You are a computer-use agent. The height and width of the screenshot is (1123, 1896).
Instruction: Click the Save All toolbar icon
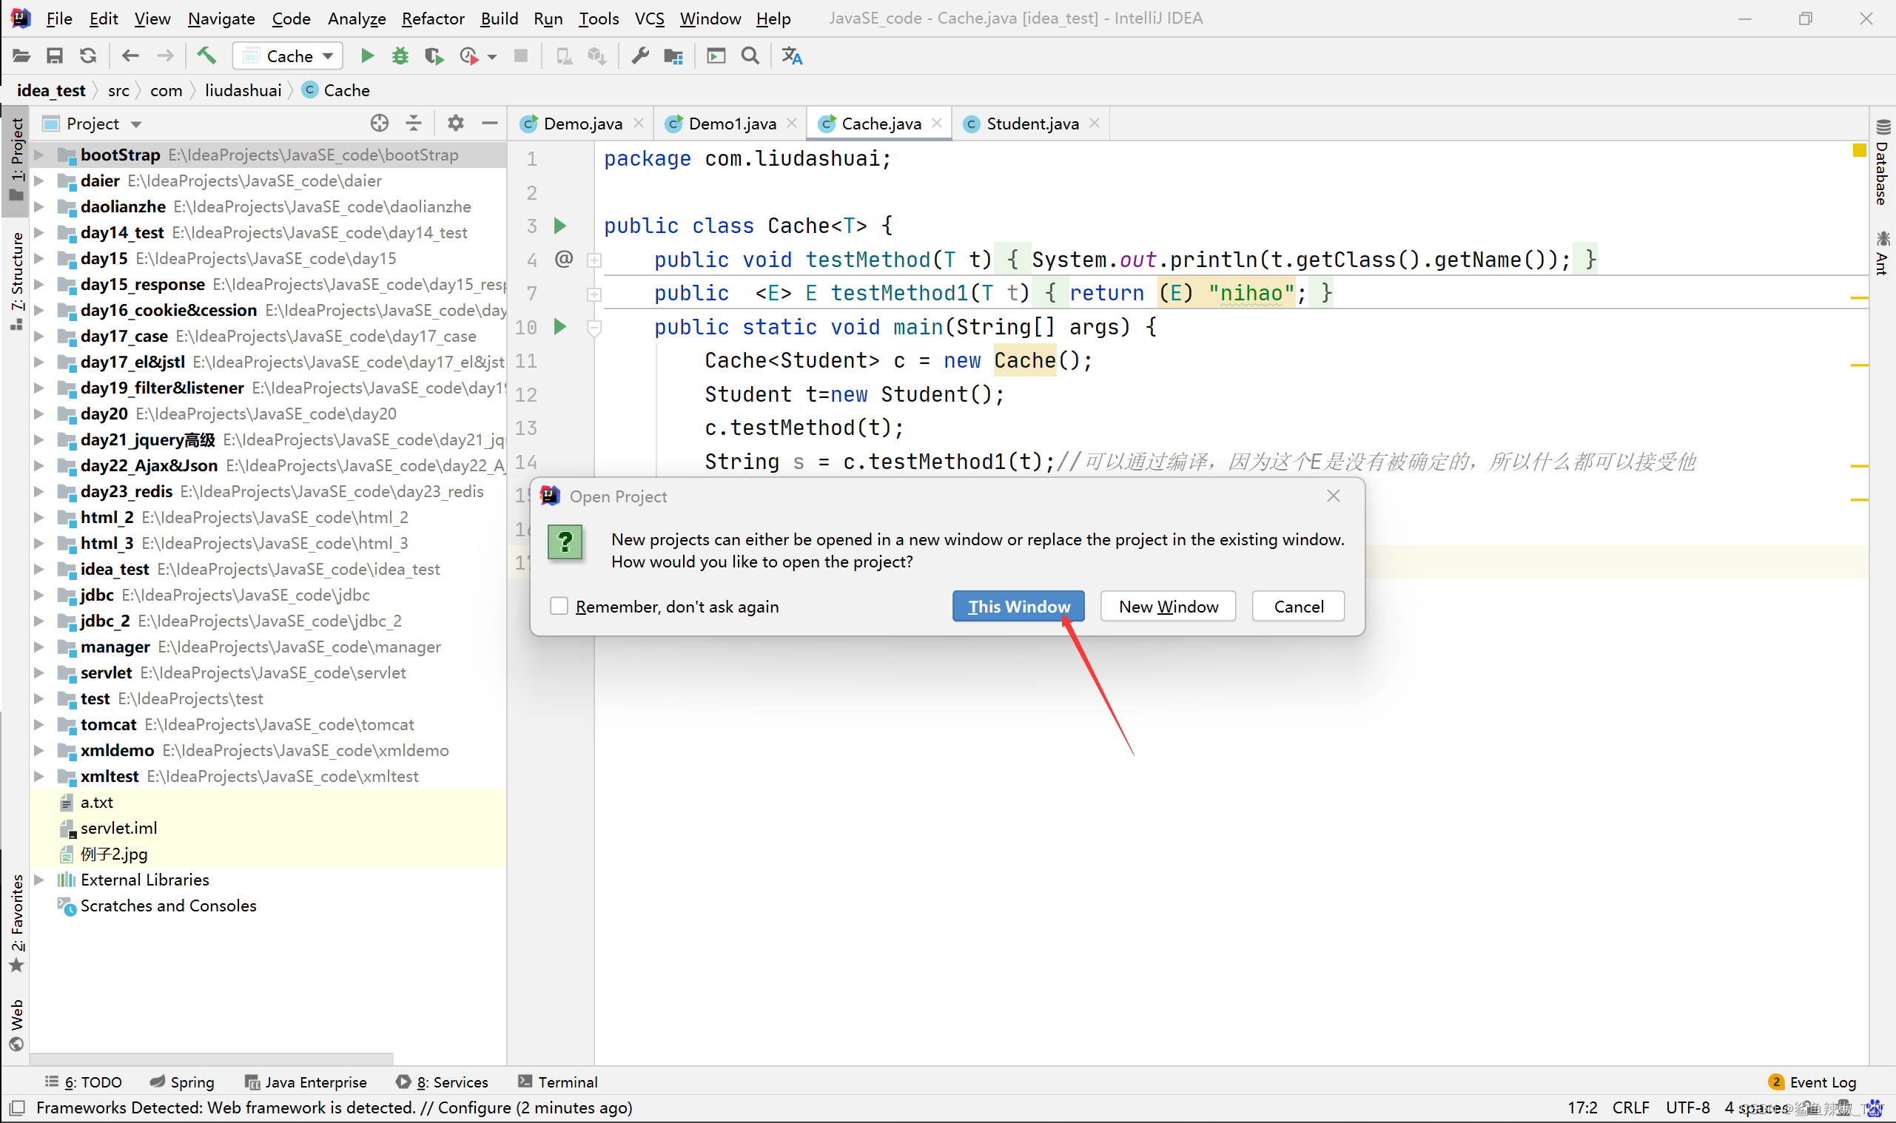pyautogui.click(x=55, y=56)
